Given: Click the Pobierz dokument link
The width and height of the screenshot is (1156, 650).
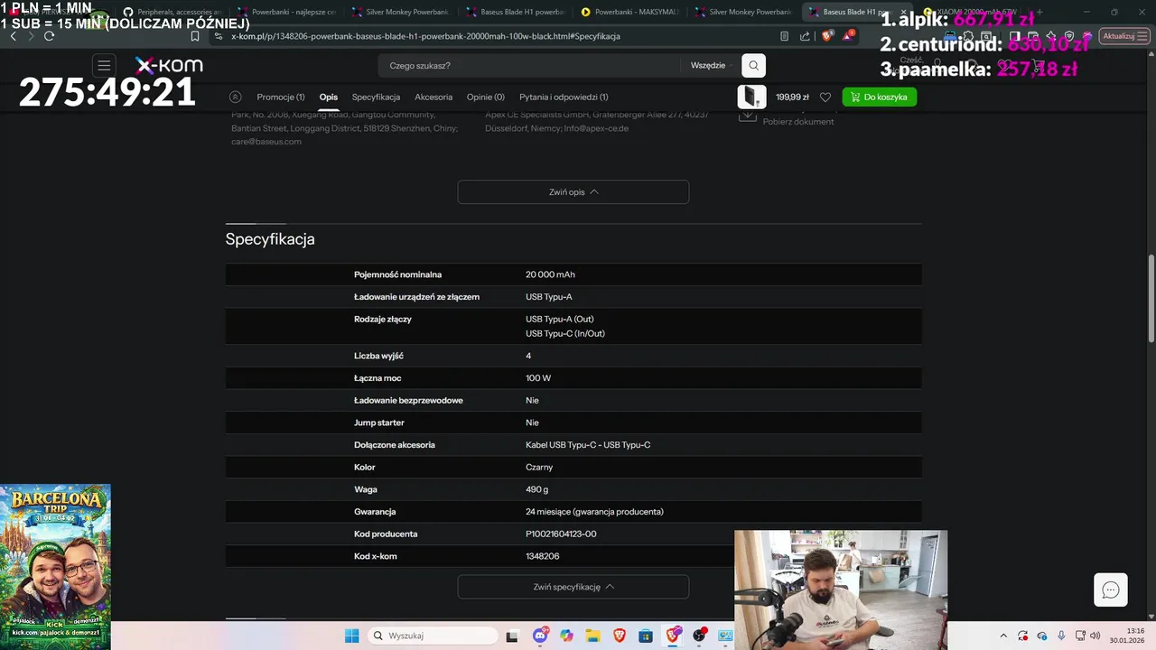Looking at the screenshot, I should tap(798, 122).
